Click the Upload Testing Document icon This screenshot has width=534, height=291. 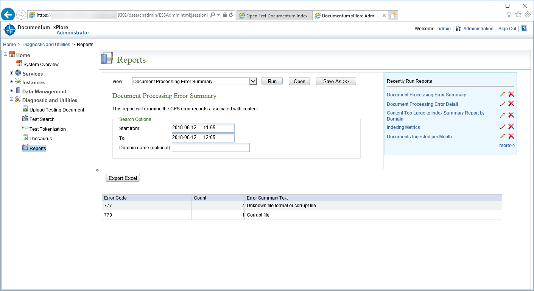[x=25, y=109]
